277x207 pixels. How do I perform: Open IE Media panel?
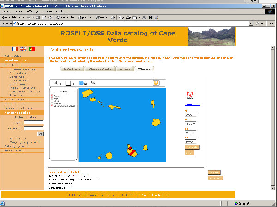tap(102, 17)
